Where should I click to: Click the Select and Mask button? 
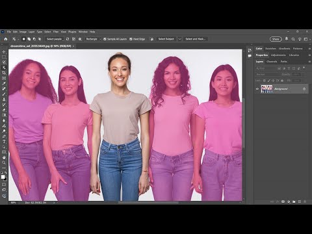pos(195,39)
